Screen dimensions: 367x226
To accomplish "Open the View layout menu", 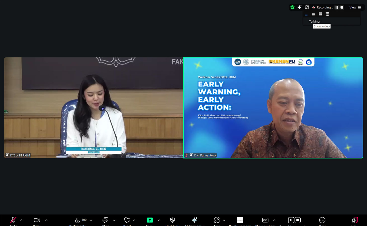I will (x=355, y=7).
